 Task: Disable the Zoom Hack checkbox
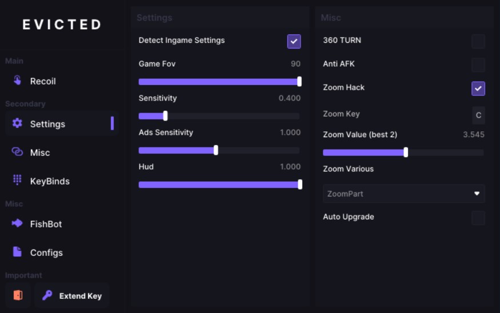[x=478, y=88]
